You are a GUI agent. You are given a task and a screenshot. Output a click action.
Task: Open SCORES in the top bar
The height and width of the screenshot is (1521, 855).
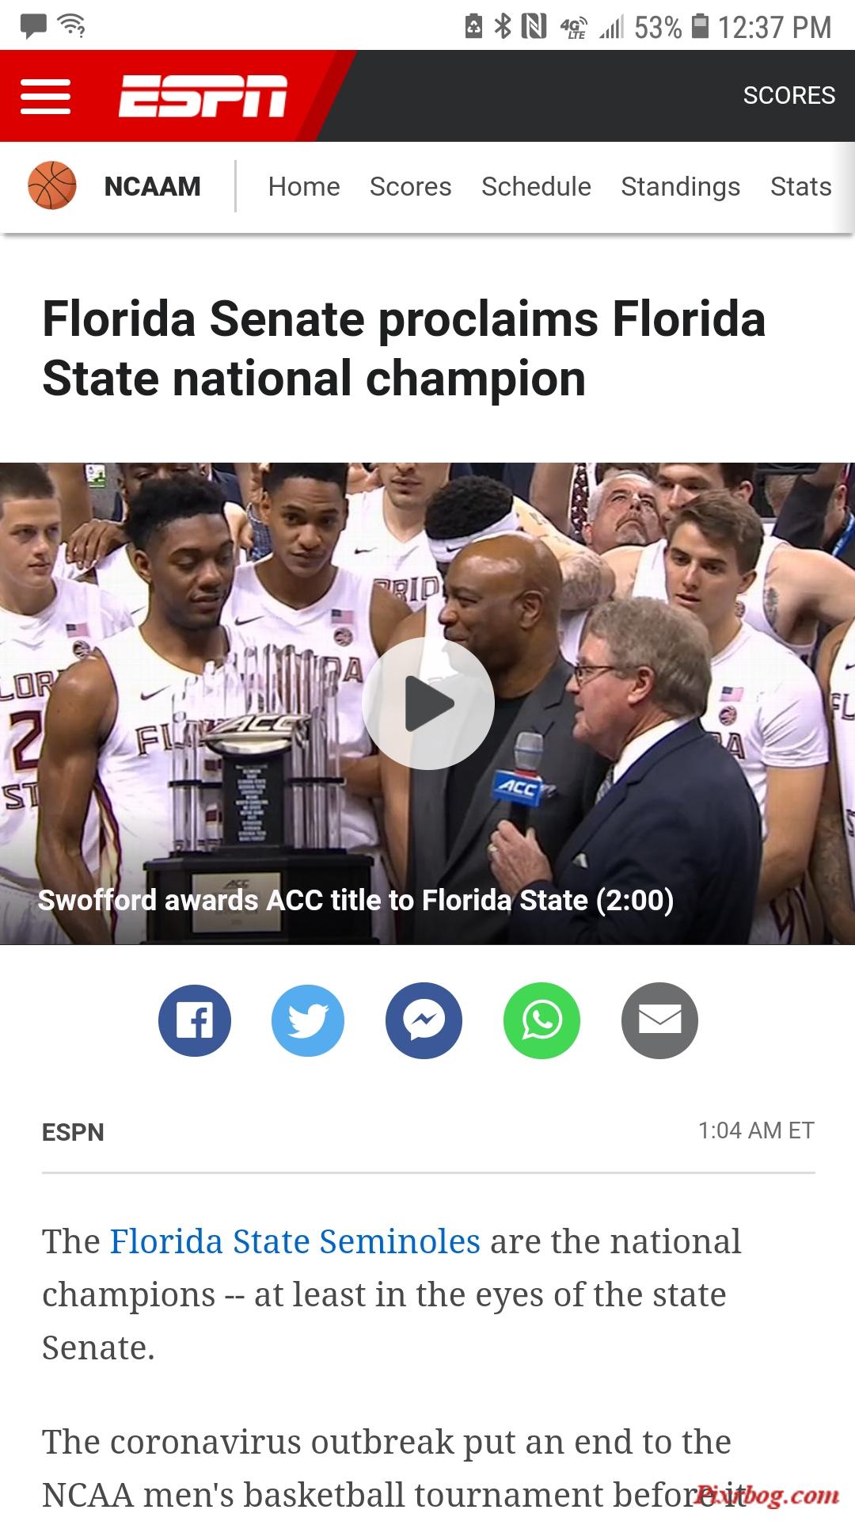point(788,95)
